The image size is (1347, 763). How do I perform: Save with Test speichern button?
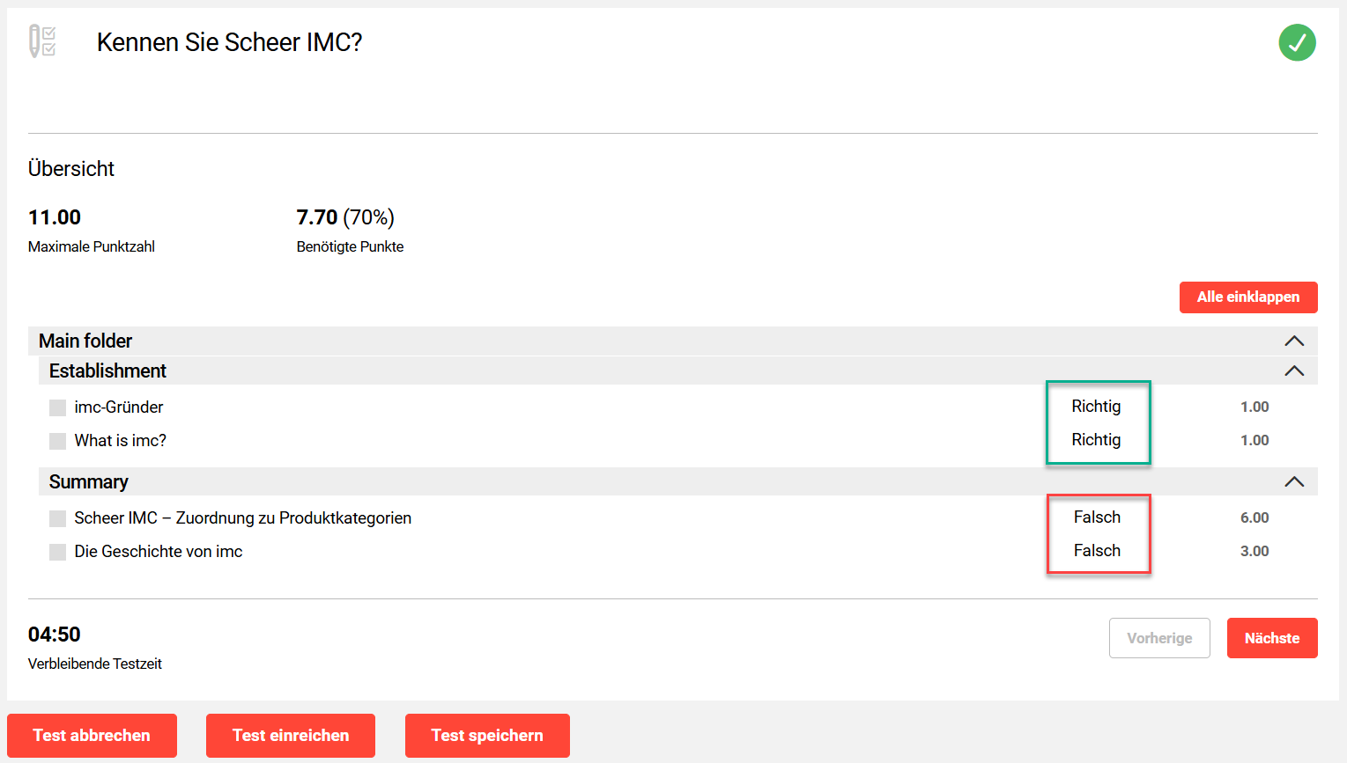click(x=487, y=736)
